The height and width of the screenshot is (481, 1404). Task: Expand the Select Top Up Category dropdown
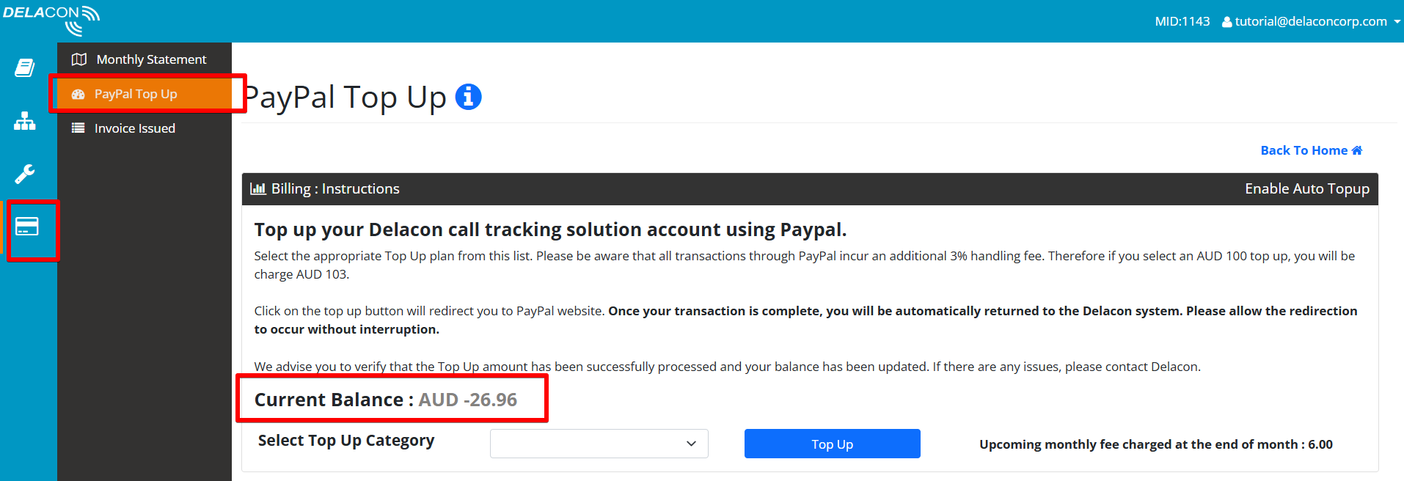point(599,444)
